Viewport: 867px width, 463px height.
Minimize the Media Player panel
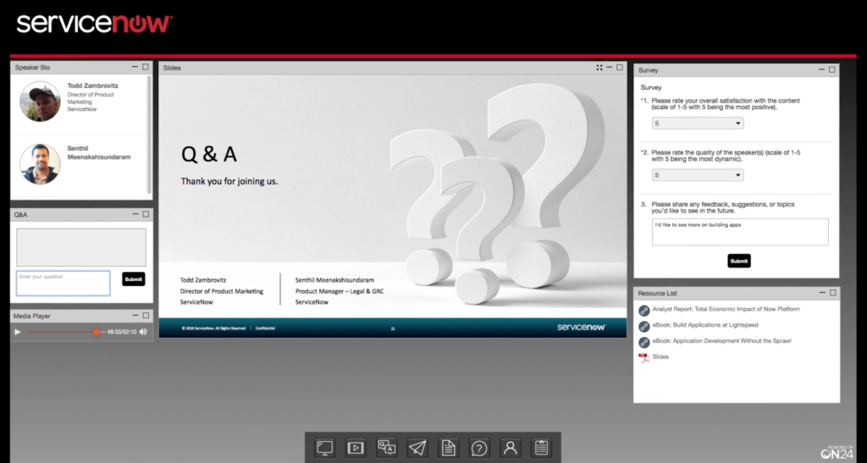click(135, 316)
